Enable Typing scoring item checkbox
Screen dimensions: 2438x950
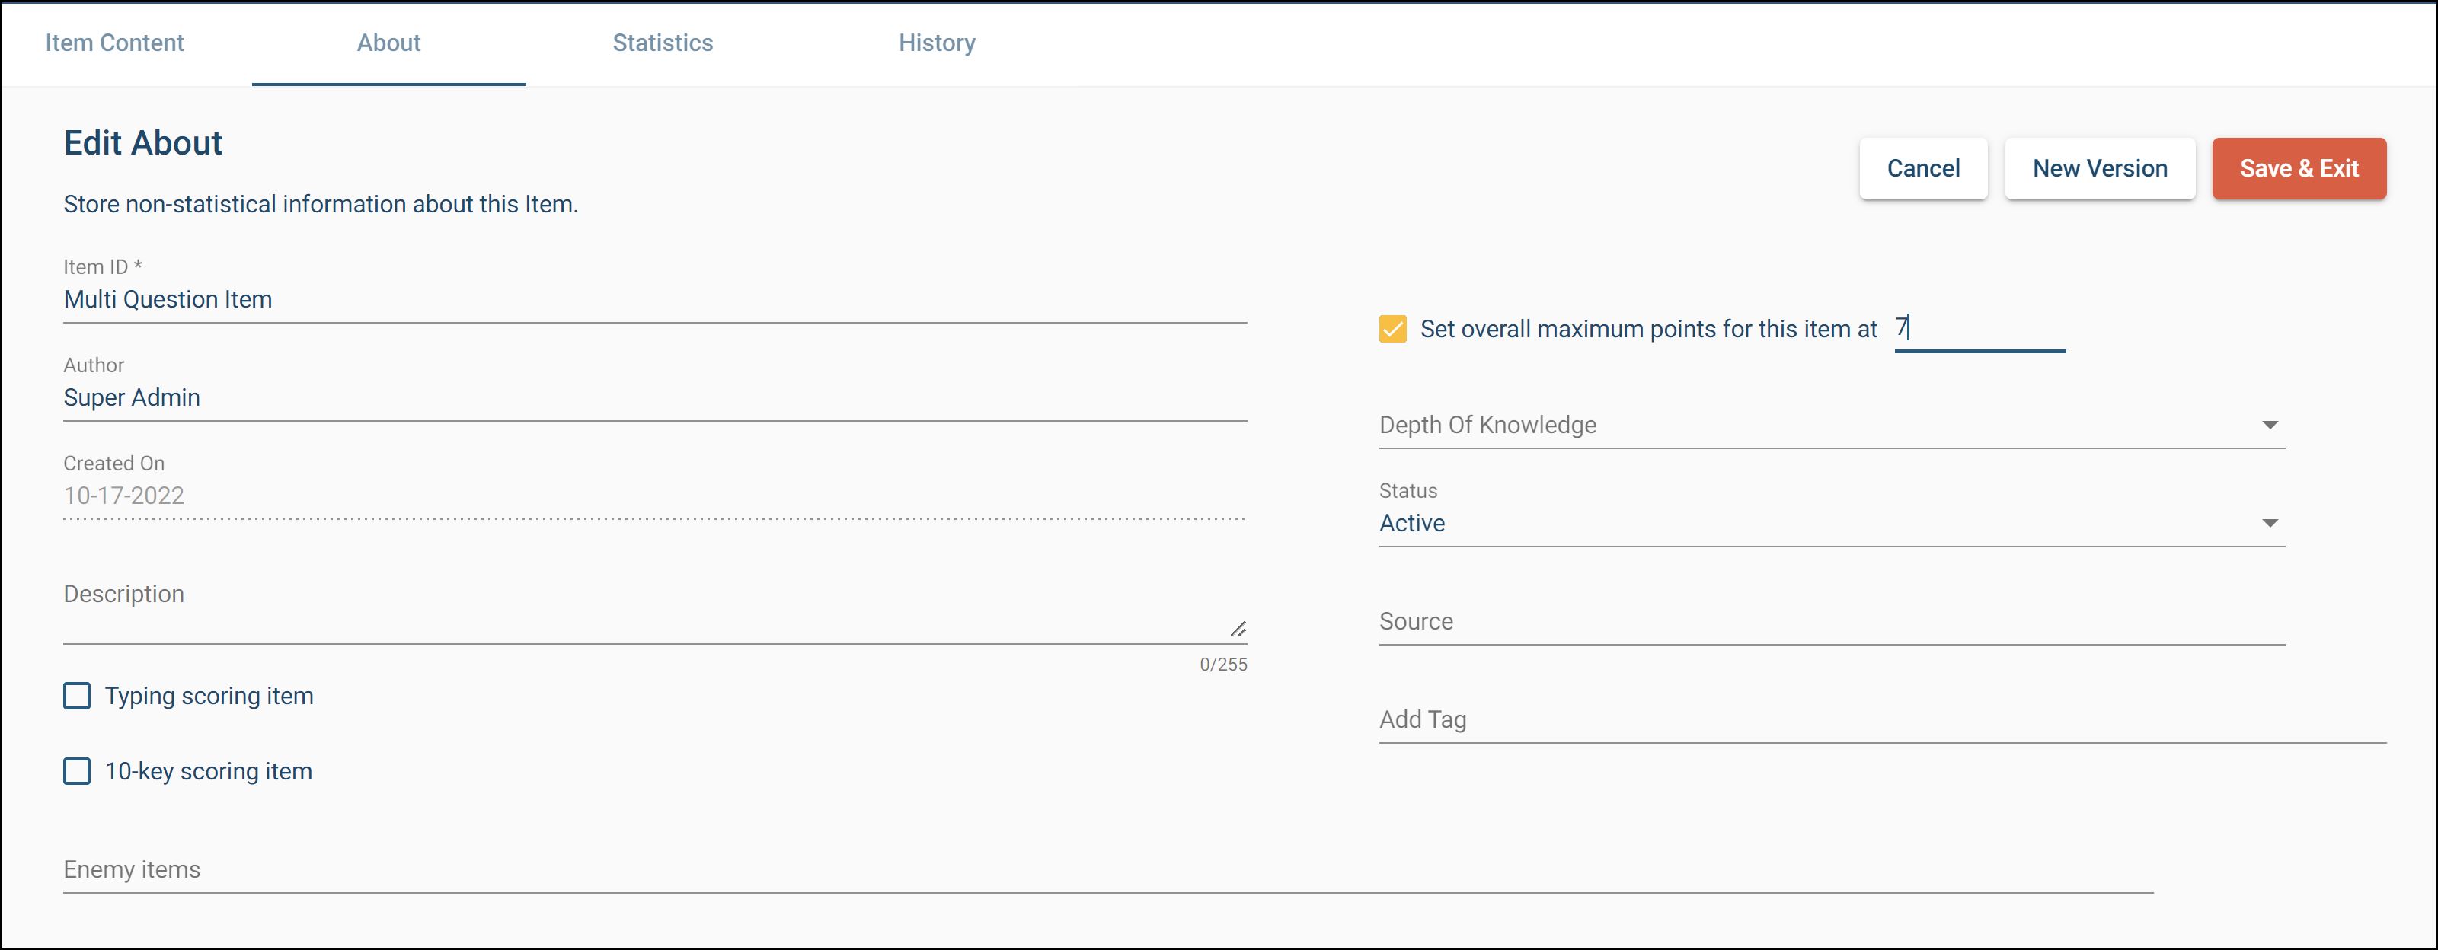[77, 696]
